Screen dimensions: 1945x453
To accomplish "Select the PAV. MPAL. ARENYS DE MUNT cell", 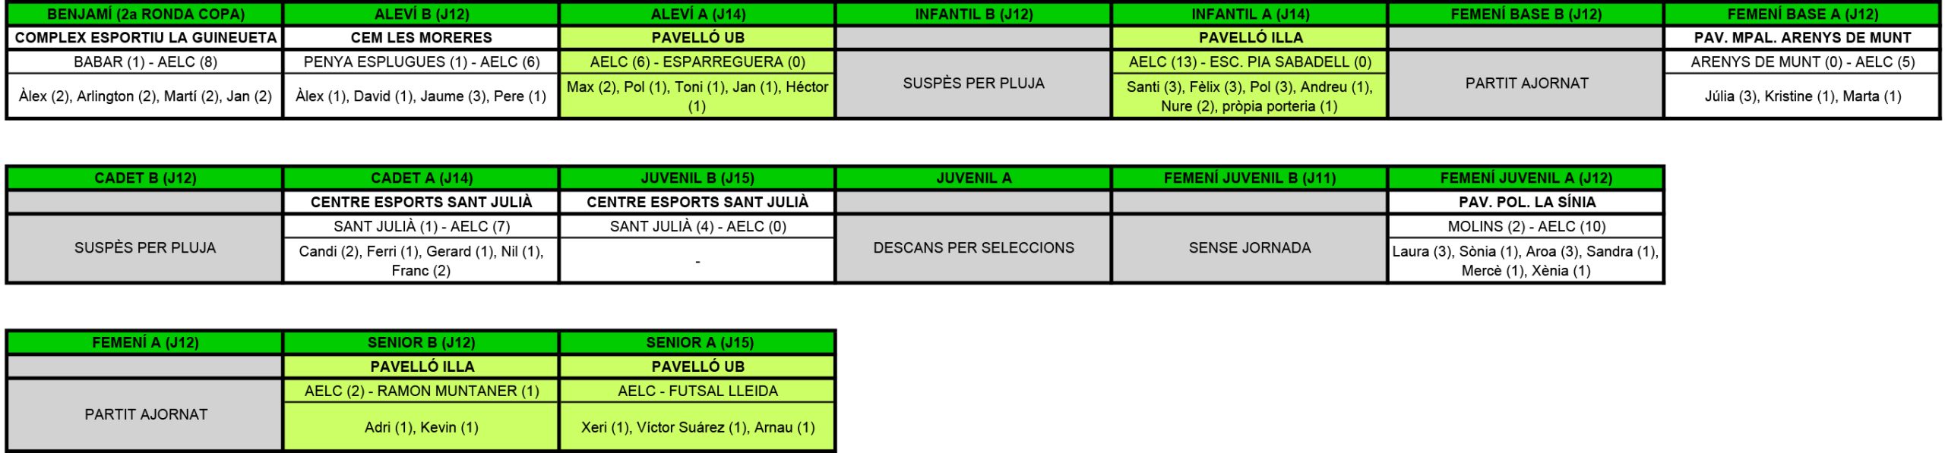I will point(1802,38).
